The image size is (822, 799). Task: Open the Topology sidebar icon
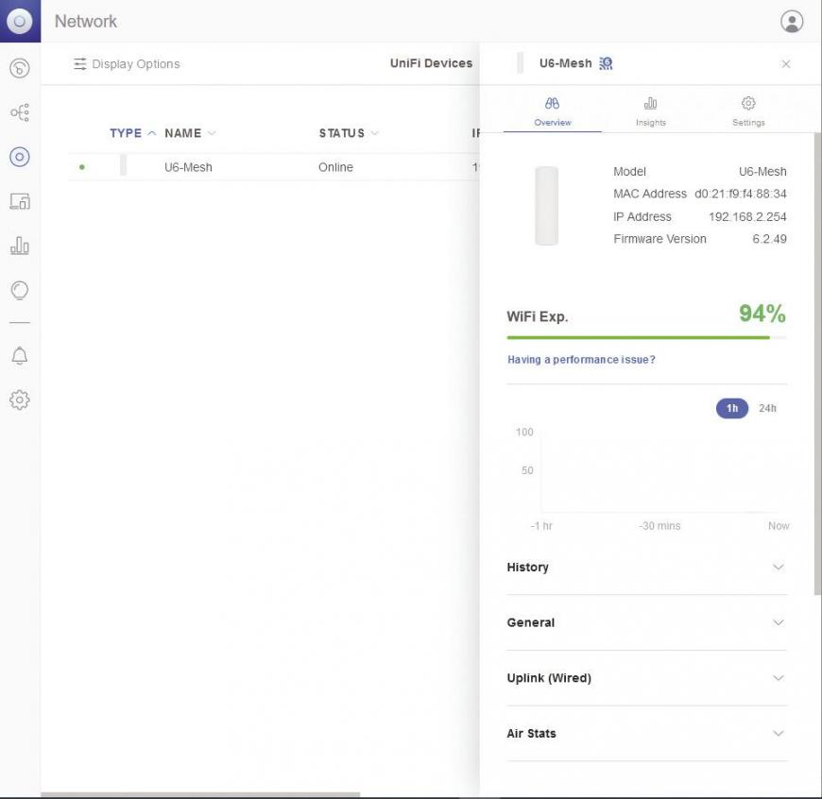point(20,112)
